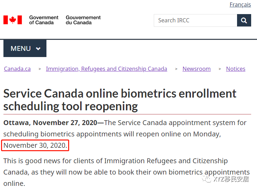257x190 pixels.
Task: Open the Notices breadcrumb link
Action: (236, 69)
